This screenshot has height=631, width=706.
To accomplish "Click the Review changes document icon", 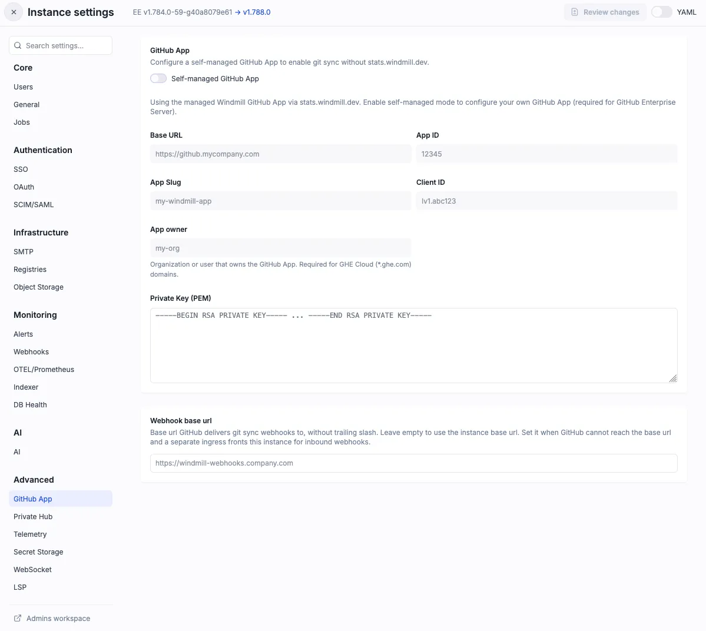I will [575, 12].
